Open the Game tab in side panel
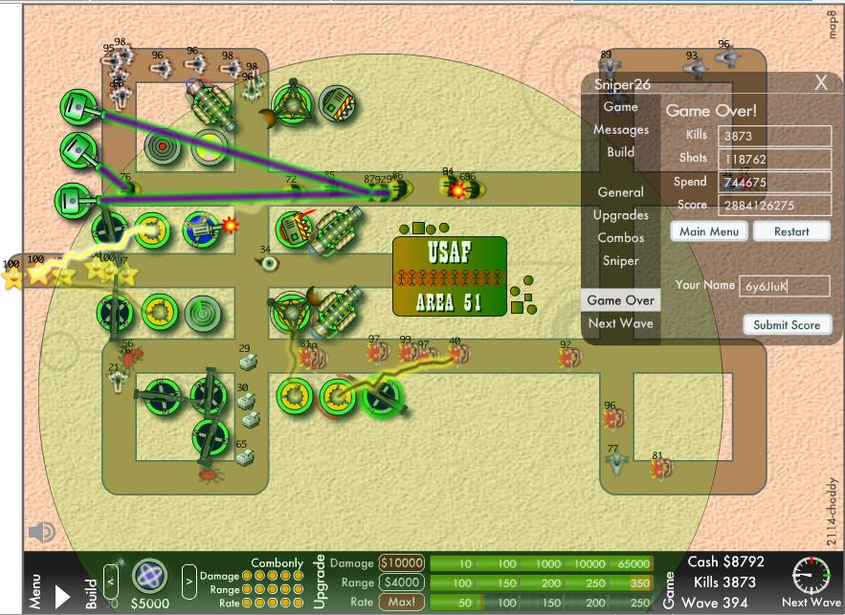This screenshot has width=845, height=615. click(x=620, y=106)
